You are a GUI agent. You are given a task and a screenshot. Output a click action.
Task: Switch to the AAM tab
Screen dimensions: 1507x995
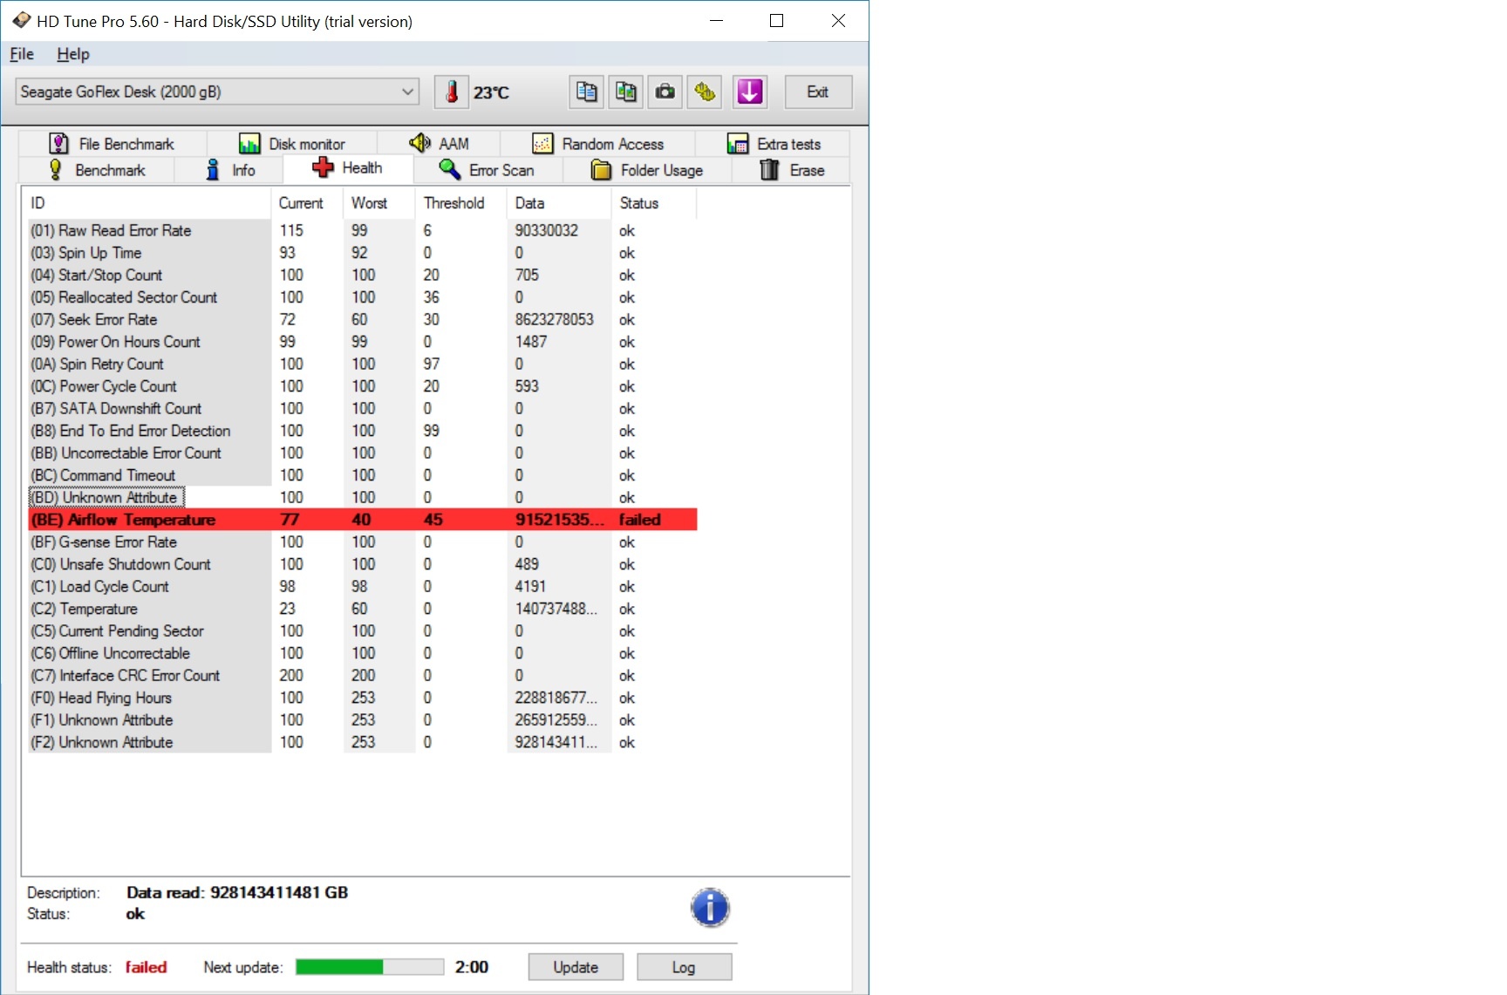(439, 144)
